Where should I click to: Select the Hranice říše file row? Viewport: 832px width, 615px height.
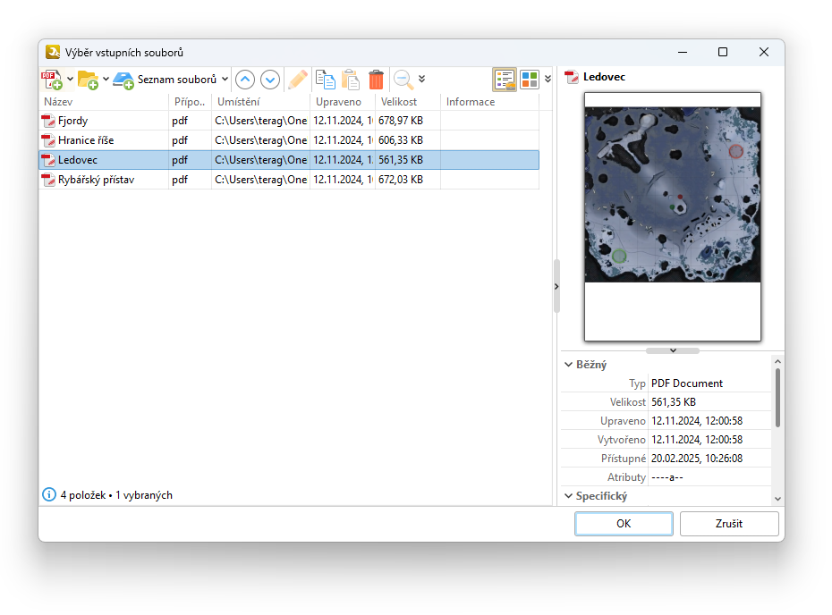pyautogui.click(x=289, y=140)
